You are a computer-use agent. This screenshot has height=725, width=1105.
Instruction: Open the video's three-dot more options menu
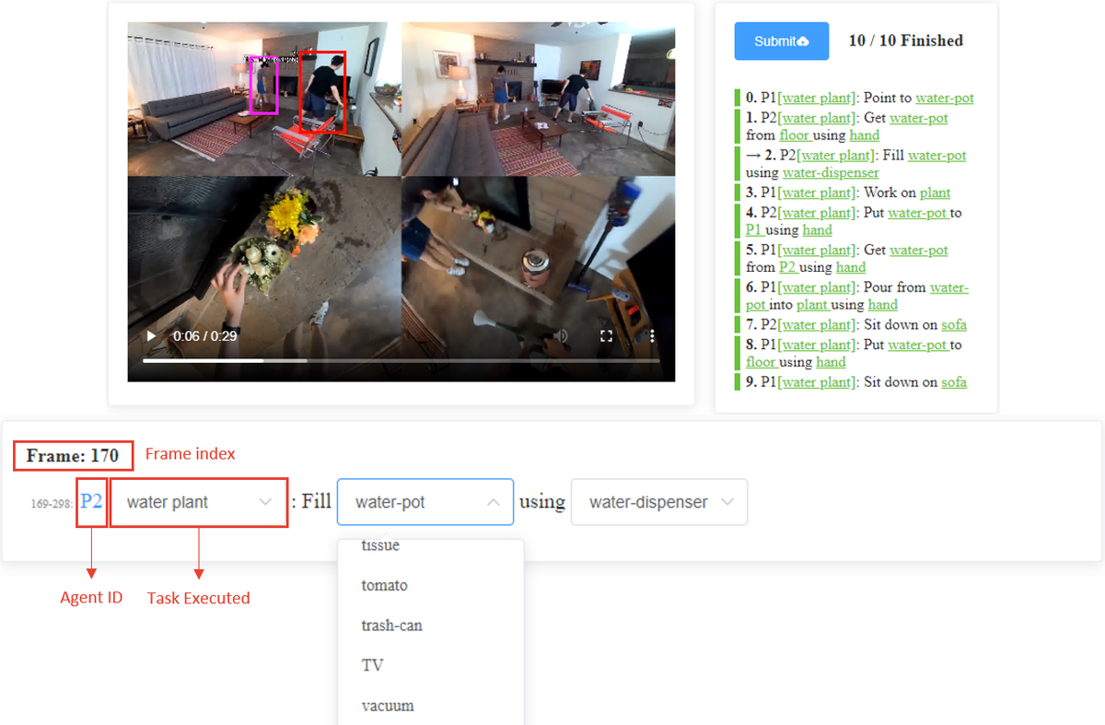tap(653, 336)
